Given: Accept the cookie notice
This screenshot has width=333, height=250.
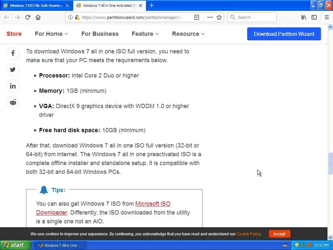Looking at the screenshot, I should coord(279,234).
